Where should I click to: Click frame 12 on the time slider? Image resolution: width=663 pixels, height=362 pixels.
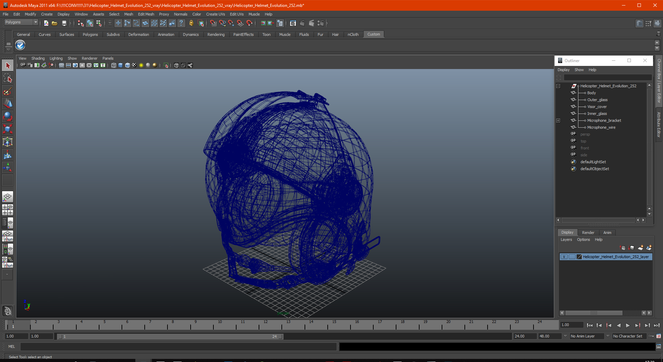pos(266,324)
